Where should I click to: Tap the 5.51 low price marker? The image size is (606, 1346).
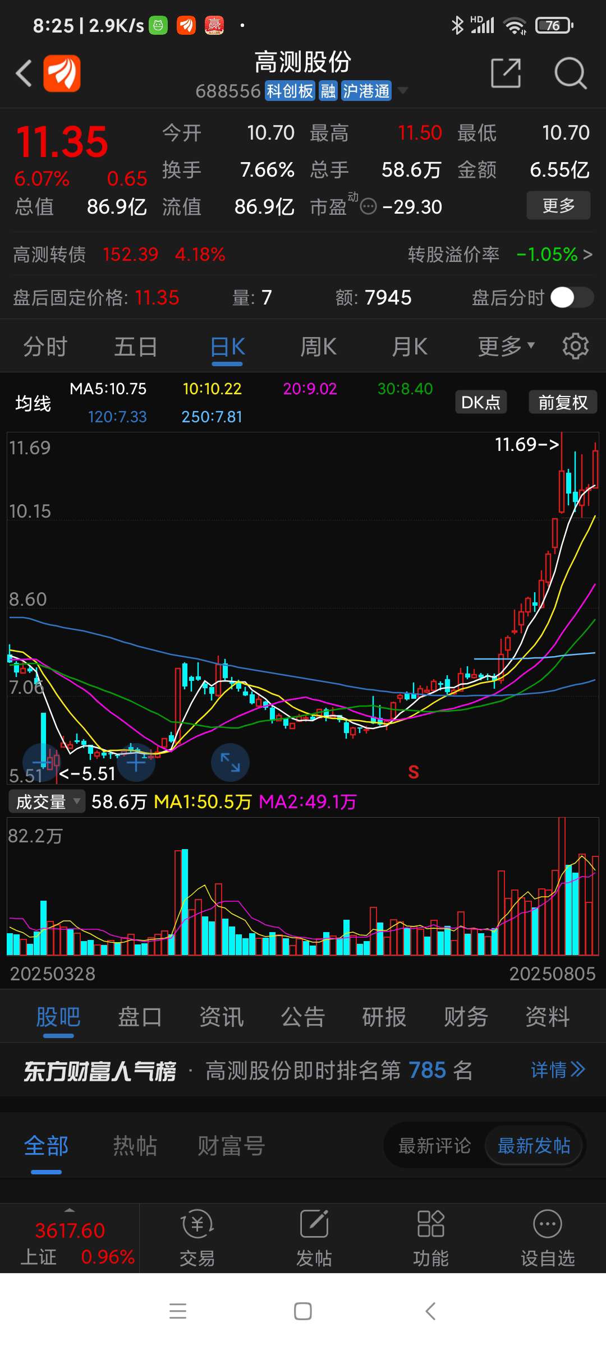[x=88, y=774]
